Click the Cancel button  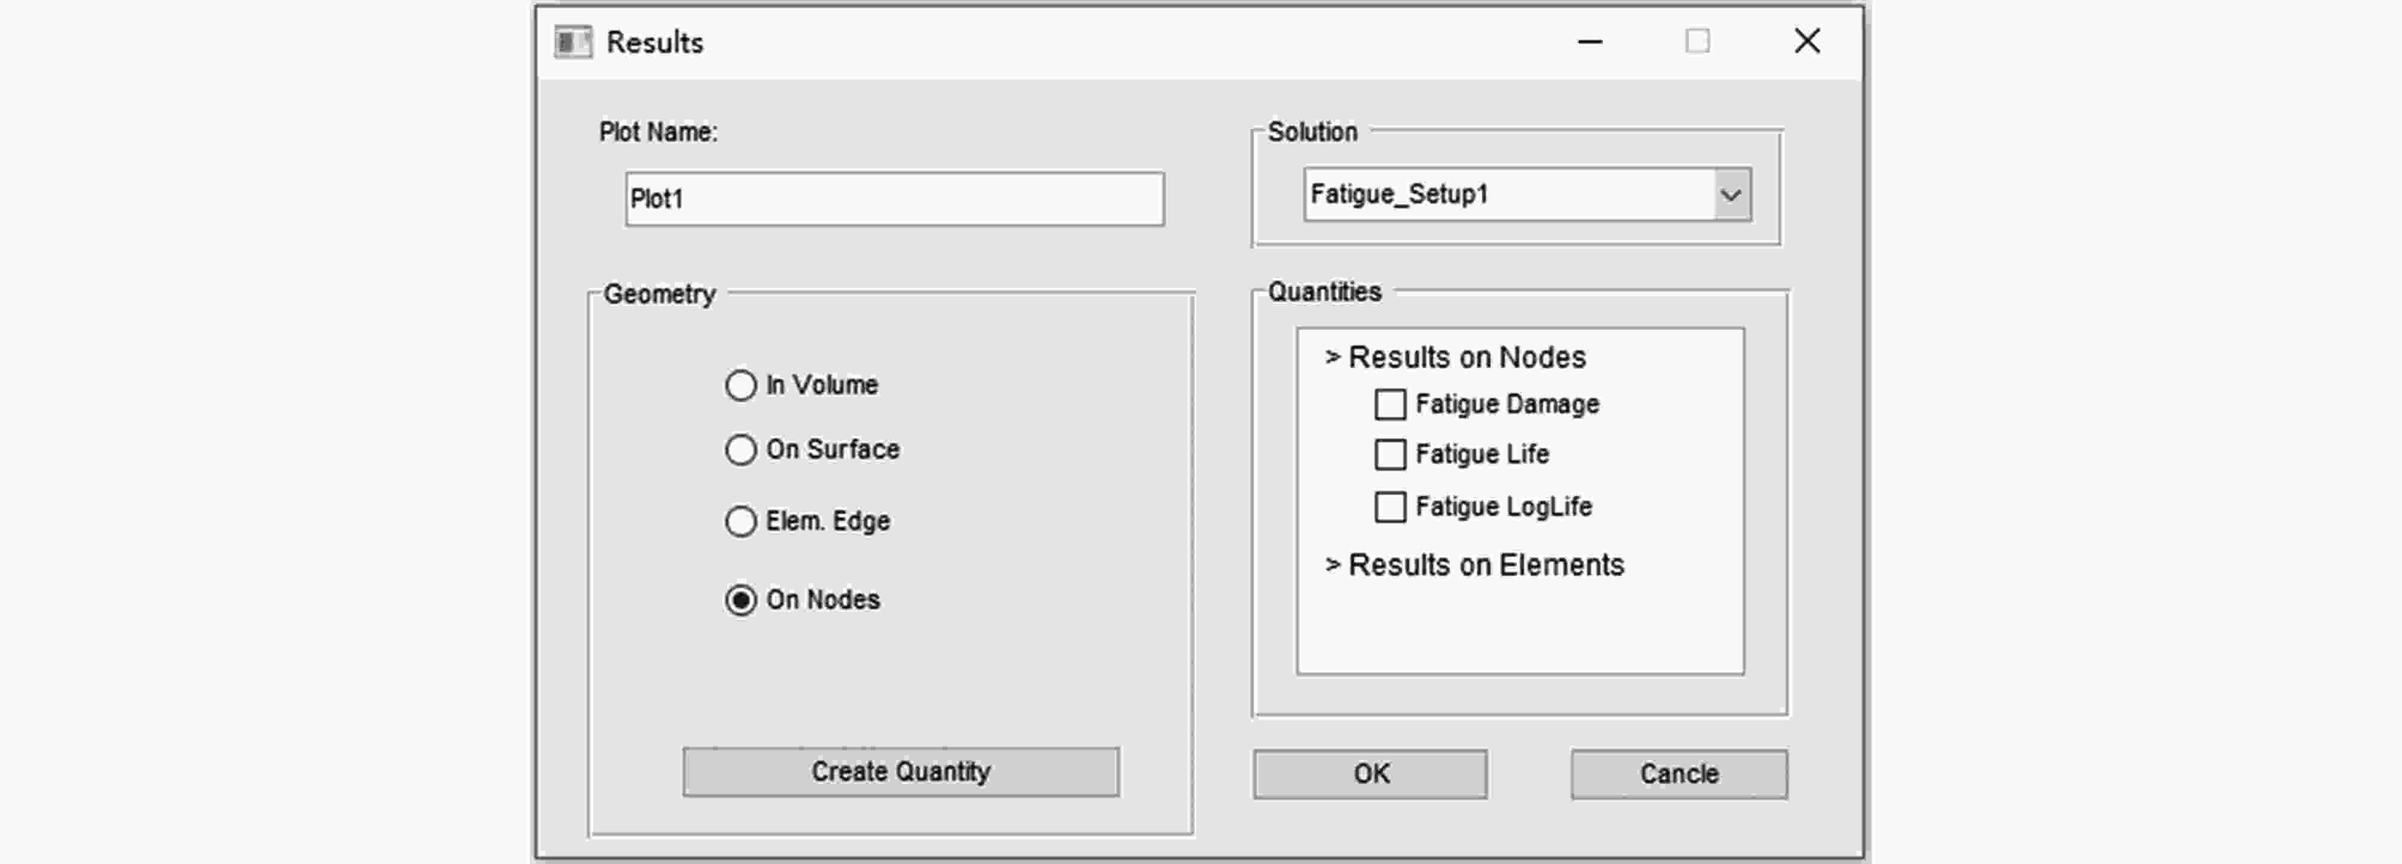coord(1678,774)
